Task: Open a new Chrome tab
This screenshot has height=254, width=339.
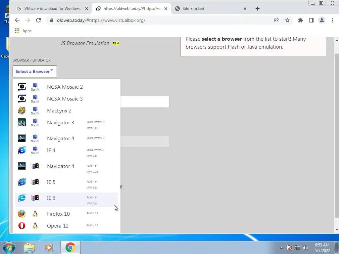Action: point(258,9)
